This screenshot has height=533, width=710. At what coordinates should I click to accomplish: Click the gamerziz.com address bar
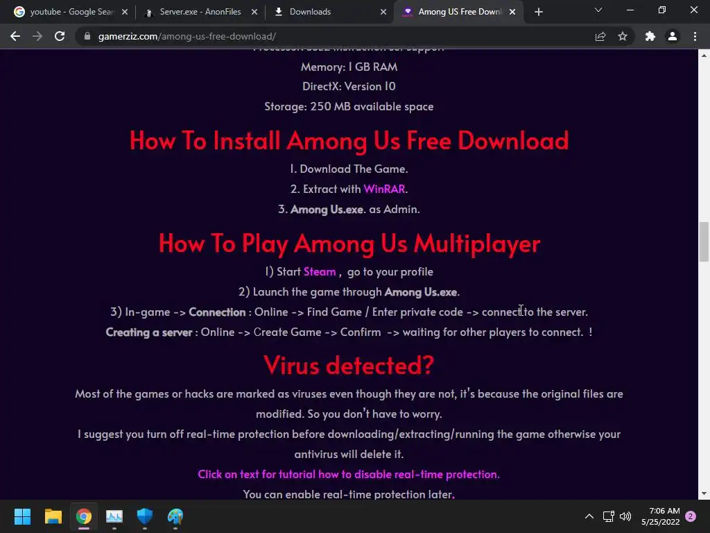pyautogui.click(x=335, y=36)
